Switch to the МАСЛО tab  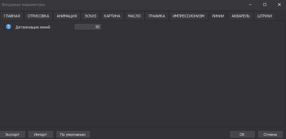pyautogui.click(x=134, y=16)
